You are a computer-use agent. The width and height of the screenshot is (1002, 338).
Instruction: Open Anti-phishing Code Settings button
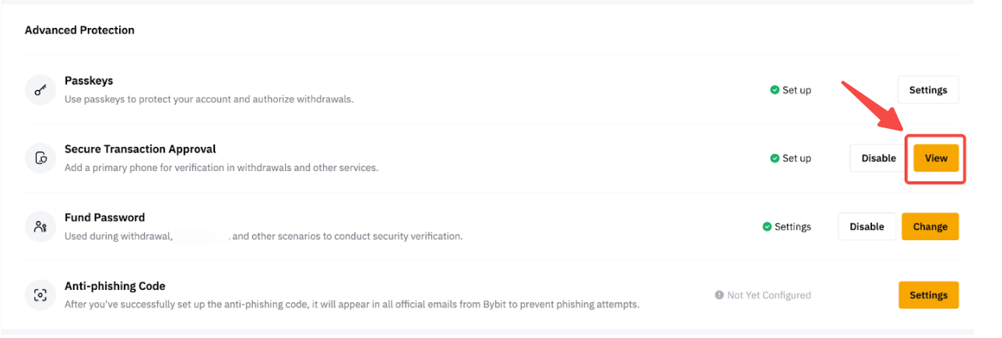pos(928,295)
